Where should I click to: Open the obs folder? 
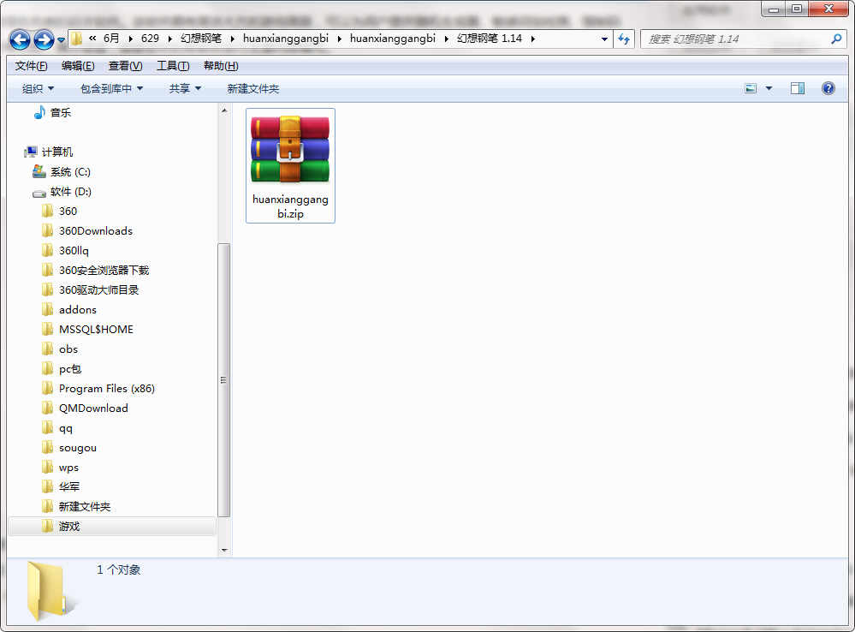pos(68,349)
